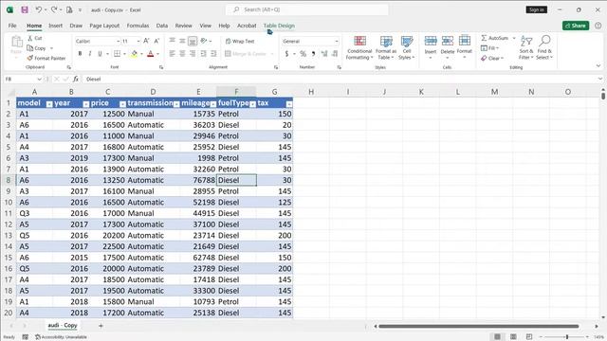Open Cell Styles gallery
The height and width of the screenshot is (341, 607).
[407, 47]
